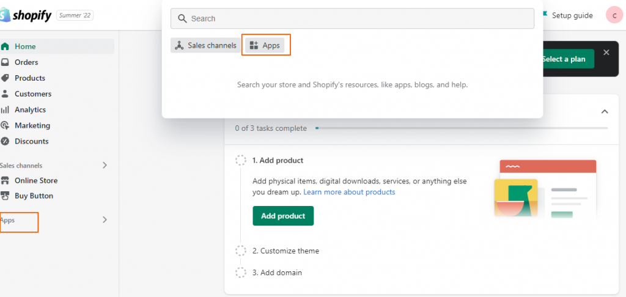
Task: Click the 3. Add domain step
Action: click(x=277, y=273)
